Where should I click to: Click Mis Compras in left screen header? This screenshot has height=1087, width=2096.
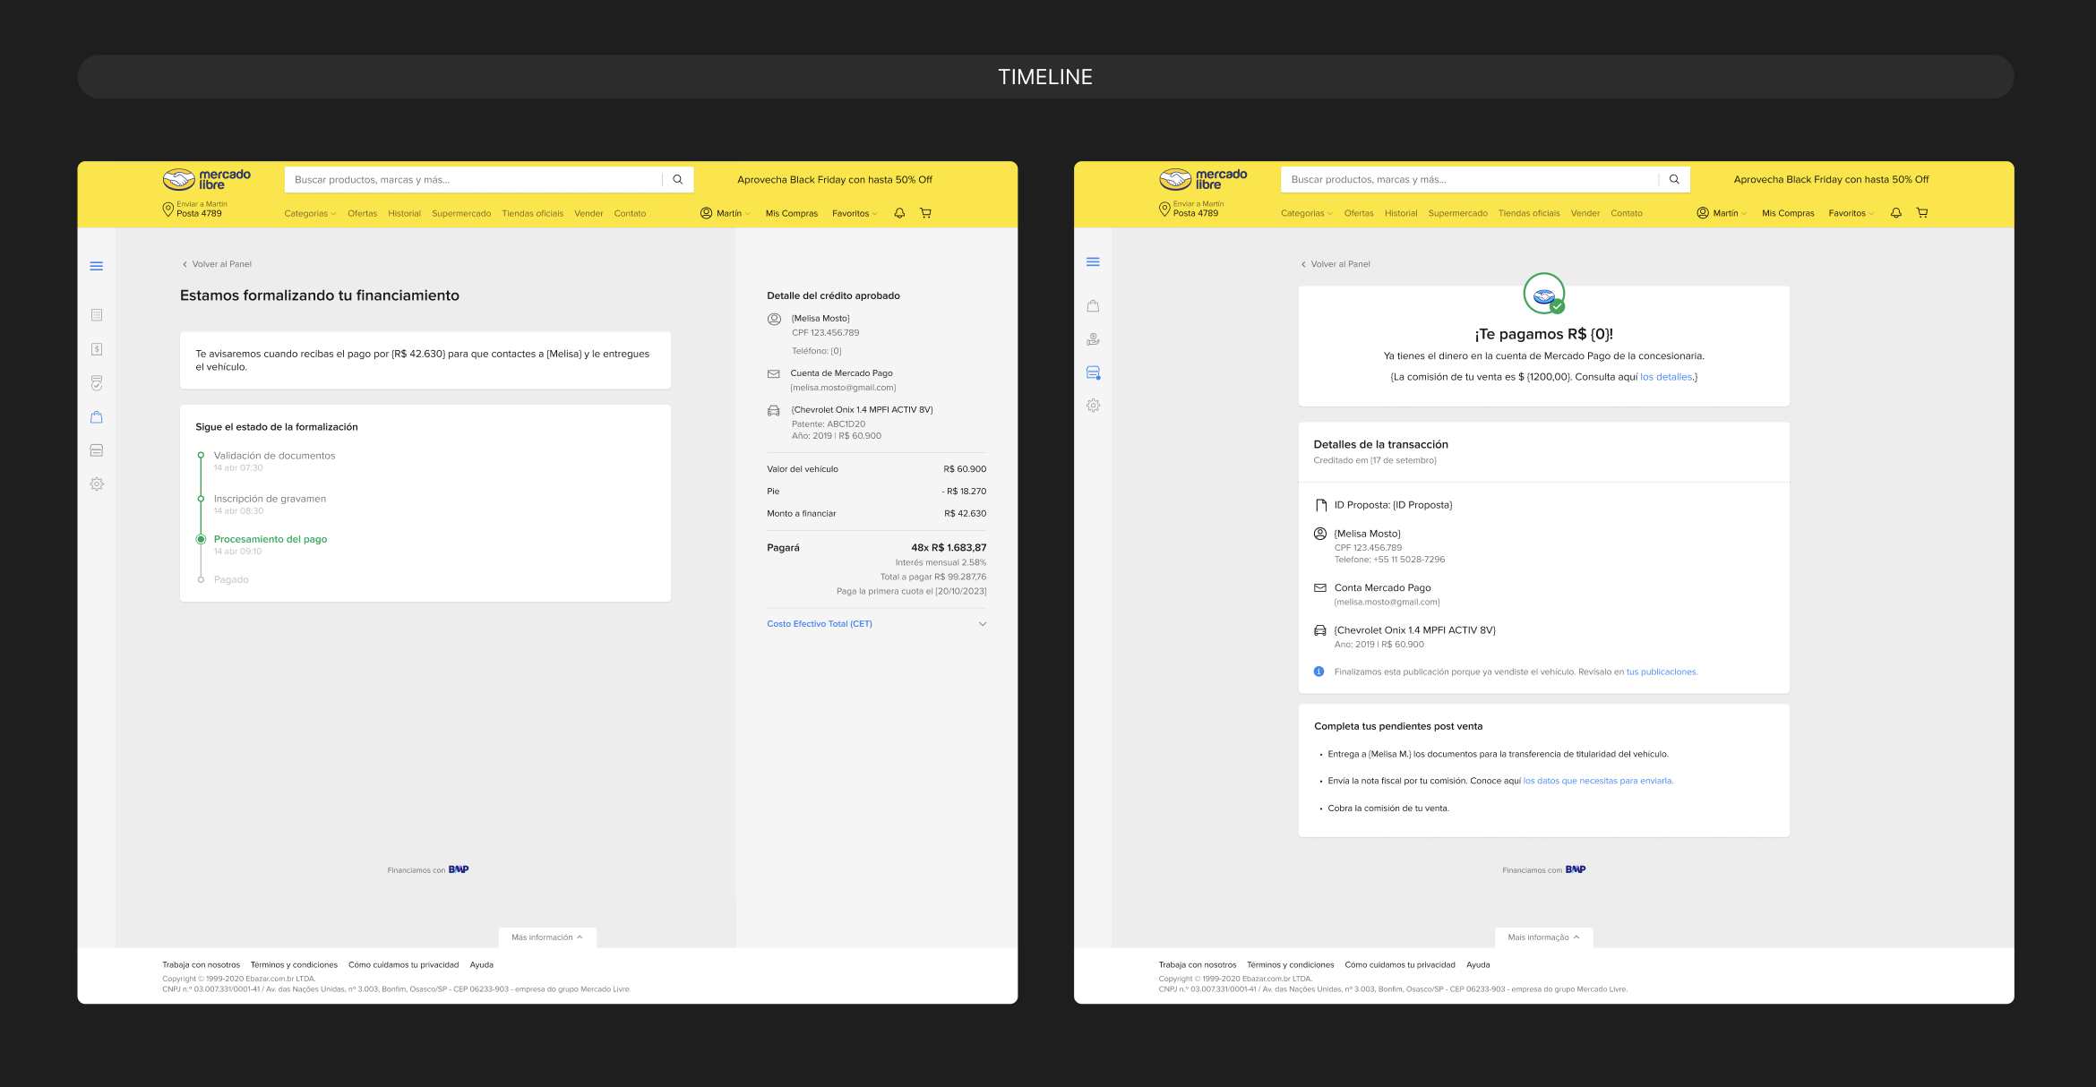pos(792,214)
